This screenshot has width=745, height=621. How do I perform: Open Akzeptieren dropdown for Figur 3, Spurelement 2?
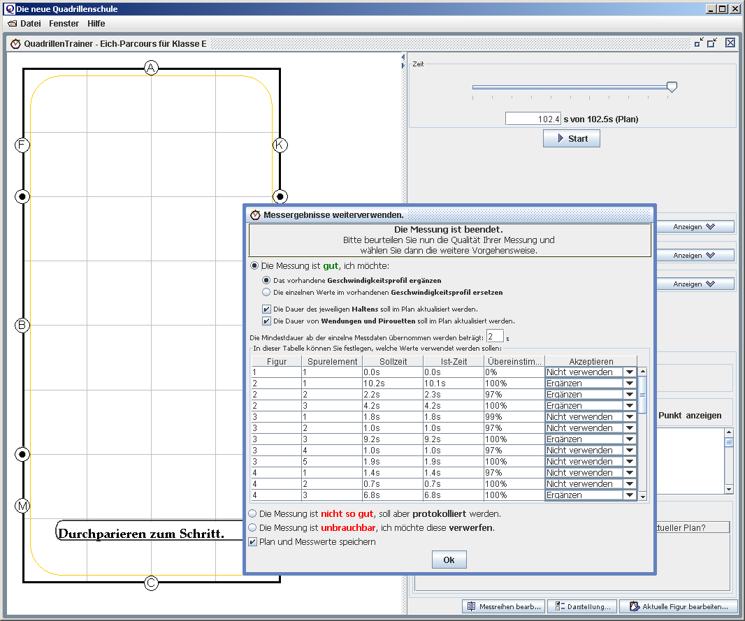[x=630, y=428]
